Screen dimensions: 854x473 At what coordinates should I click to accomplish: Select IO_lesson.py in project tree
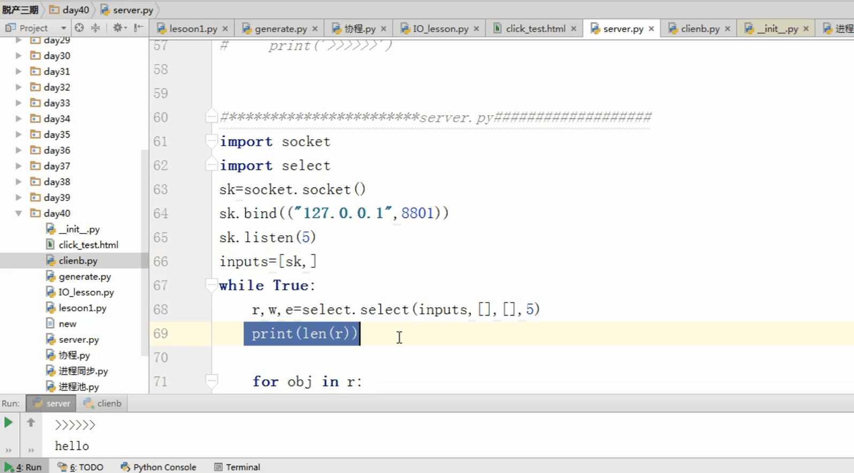click(x=80, y=292)
